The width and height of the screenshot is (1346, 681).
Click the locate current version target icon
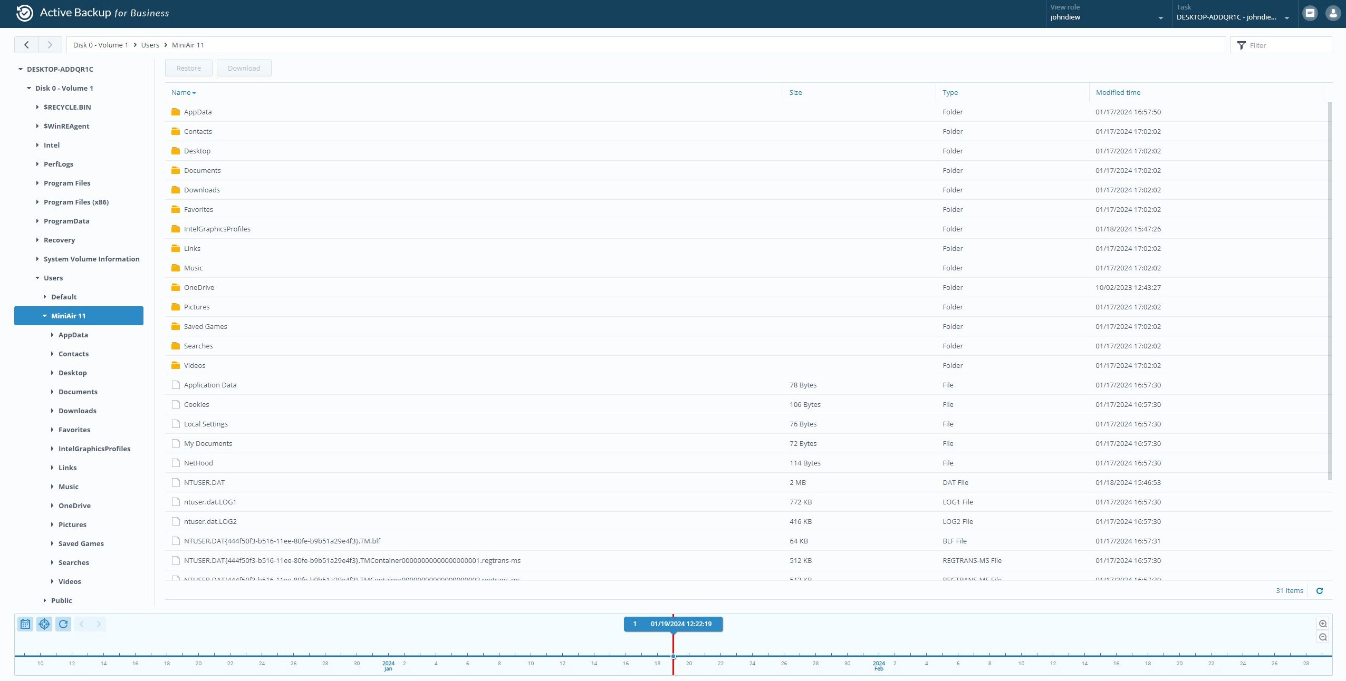44,624
